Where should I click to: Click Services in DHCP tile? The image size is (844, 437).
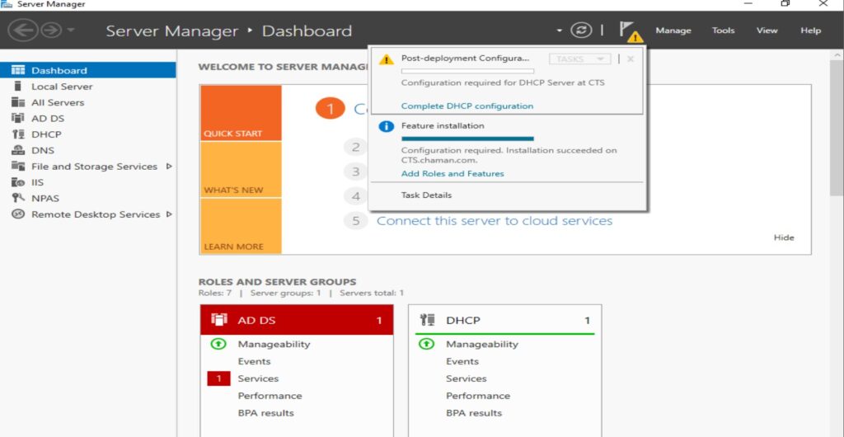pos(467,378)
